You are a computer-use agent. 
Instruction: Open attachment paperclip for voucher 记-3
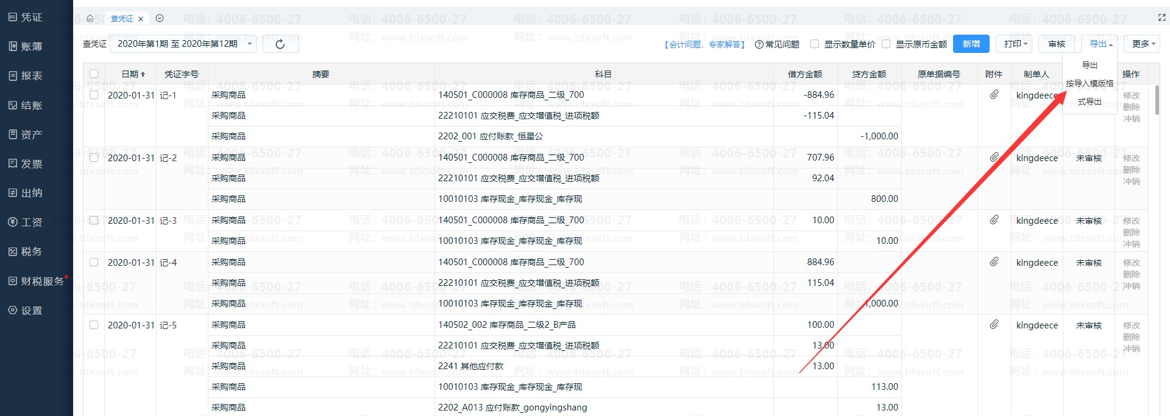(994, 220)
